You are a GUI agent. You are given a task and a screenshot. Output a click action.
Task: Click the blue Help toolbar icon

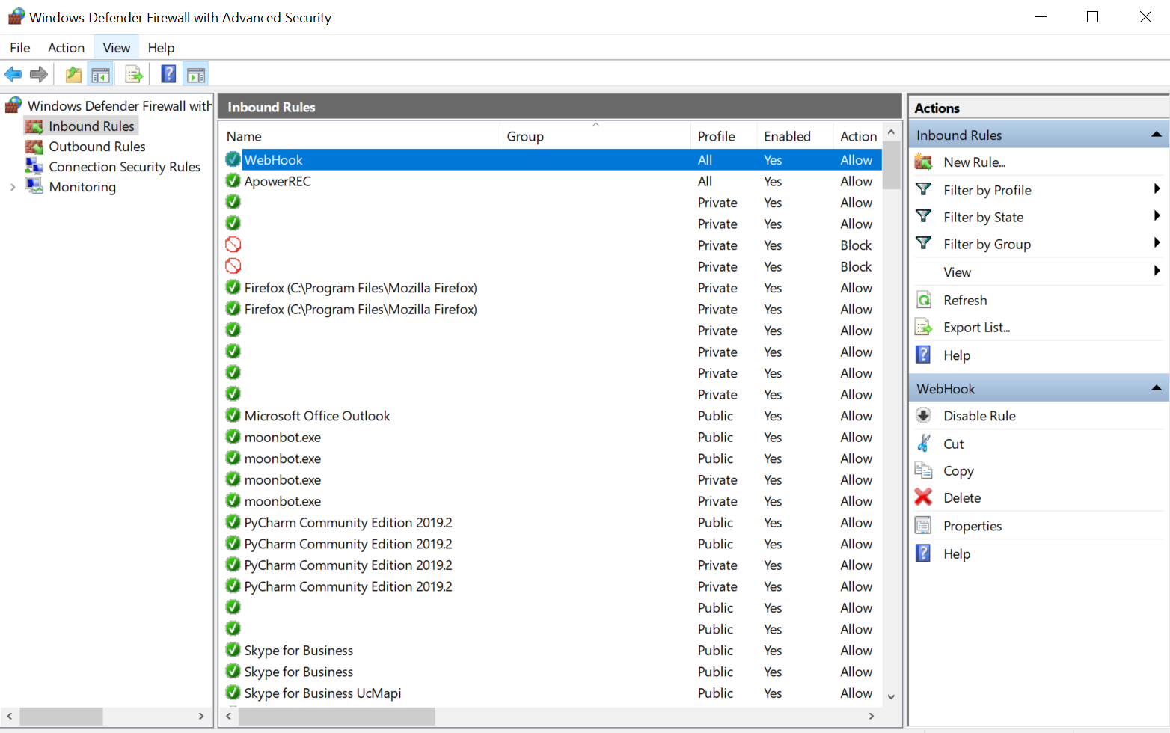[x=169, y=74]
